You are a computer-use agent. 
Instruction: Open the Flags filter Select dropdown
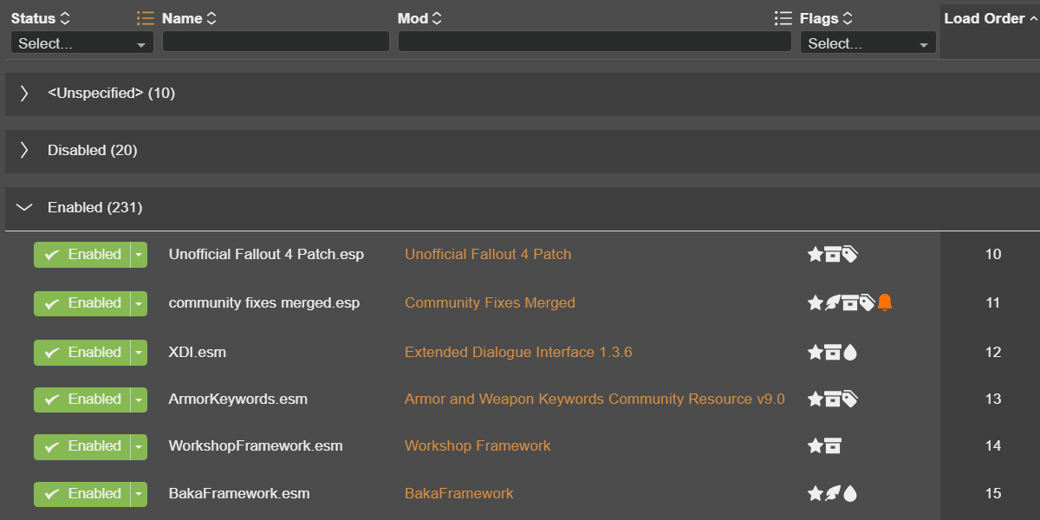(x=868, y=43)
